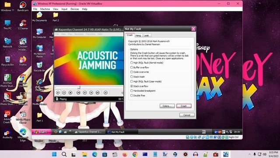Open VirtualBox cube icon in Windows taskbar
280x158 pixels.
click(x=175, y=154)
